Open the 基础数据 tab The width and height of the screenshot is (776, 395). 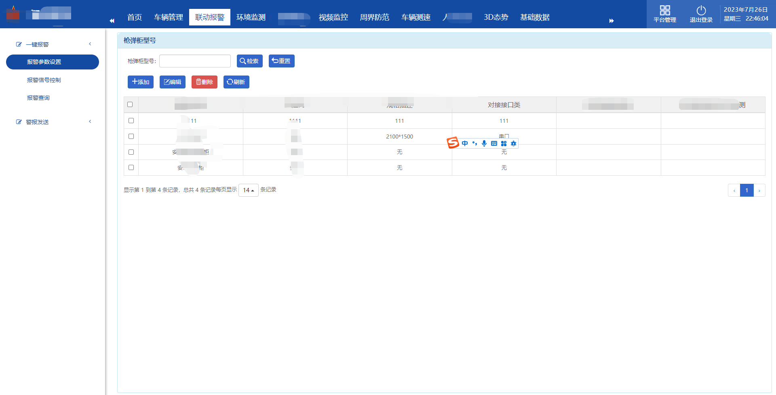point(535,17)
